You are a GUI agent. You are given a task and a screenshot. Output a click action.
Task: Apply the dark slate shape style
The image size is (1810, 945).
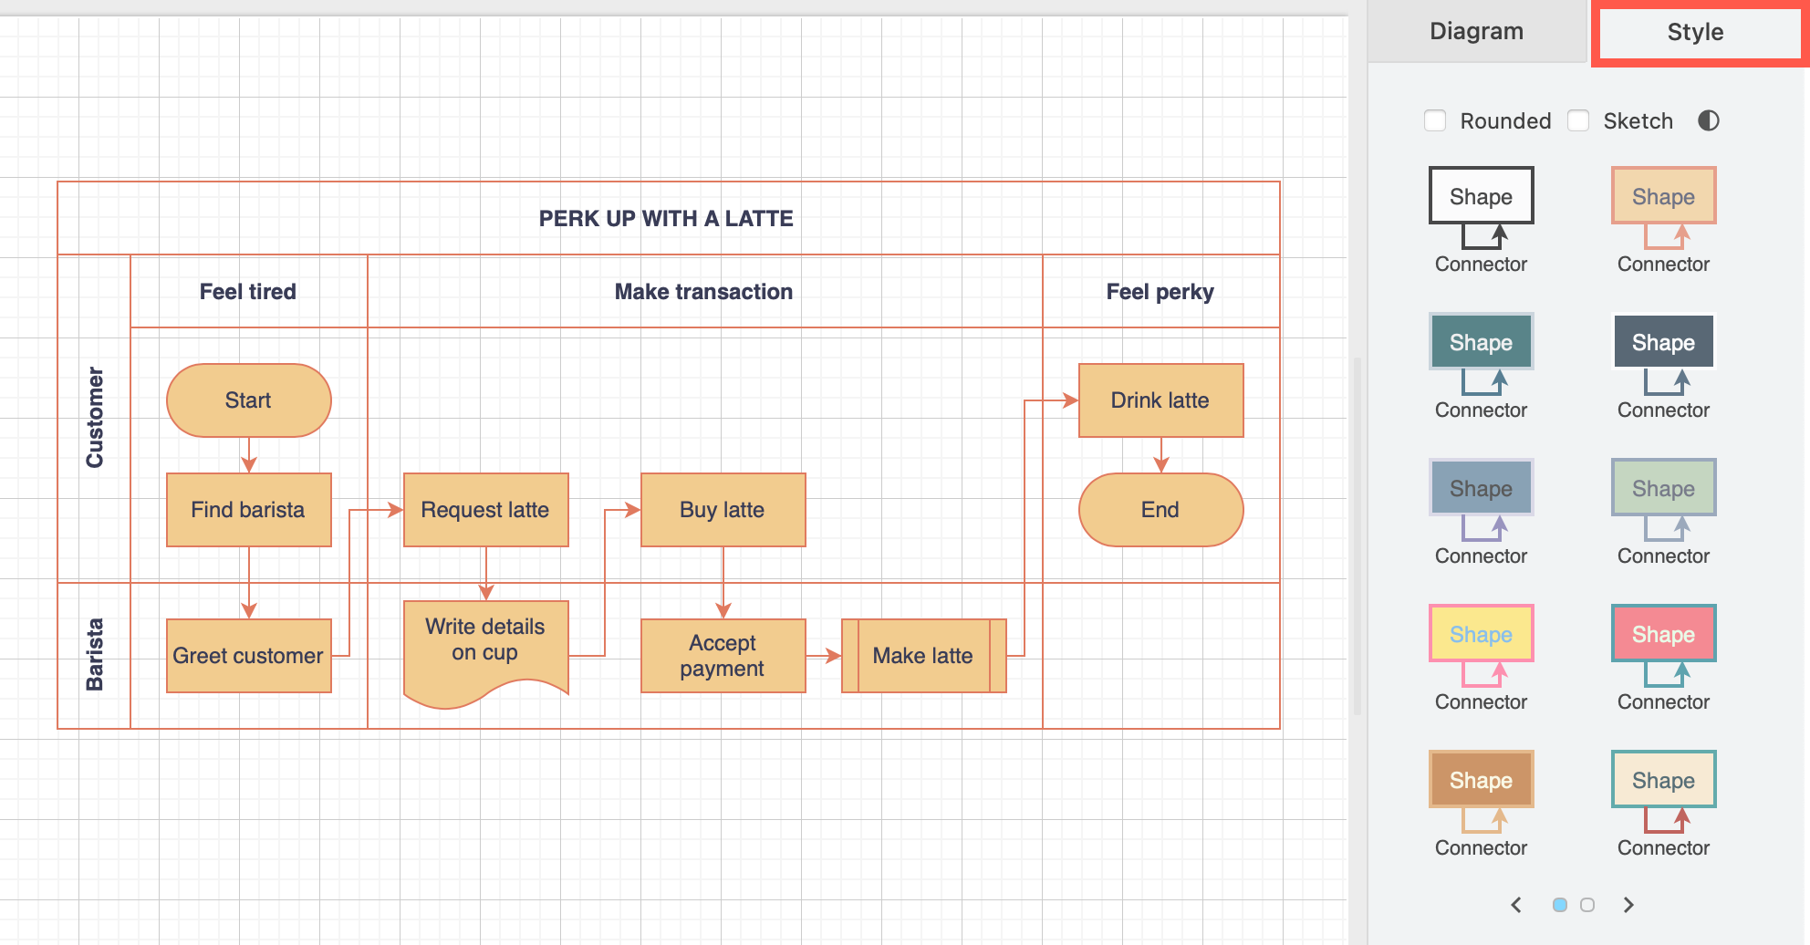tap(1663, 366)
